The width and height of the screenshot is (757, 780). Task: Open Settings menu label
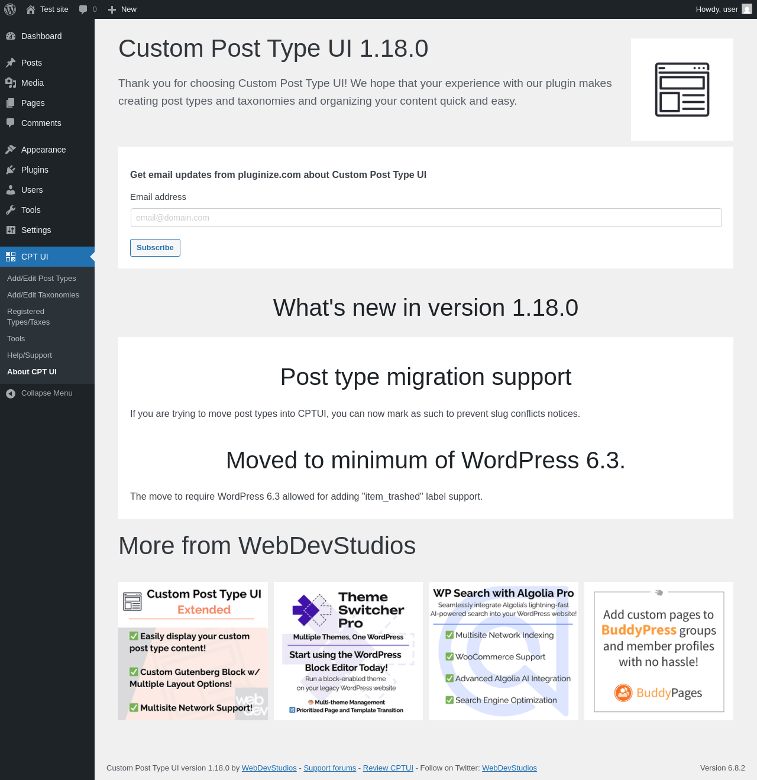(36, 230)
